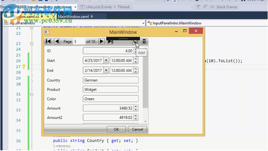The width and height of the screenshot is (268, 151).
Task: Switch to the MainWindow.xaml tab
Action: pos(73,17)
